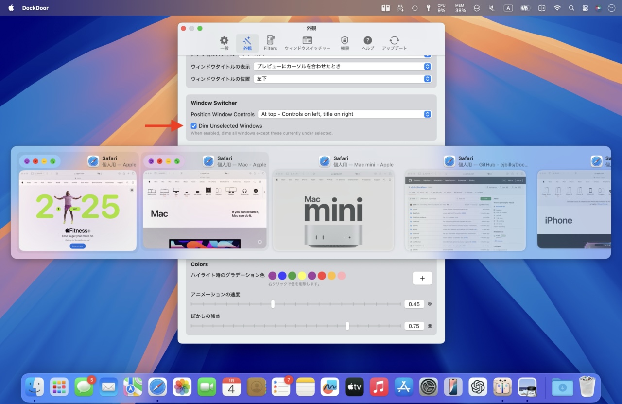Open Siri from menu bar
This screenshot has height=404, width=622.
tap(598, 8)
